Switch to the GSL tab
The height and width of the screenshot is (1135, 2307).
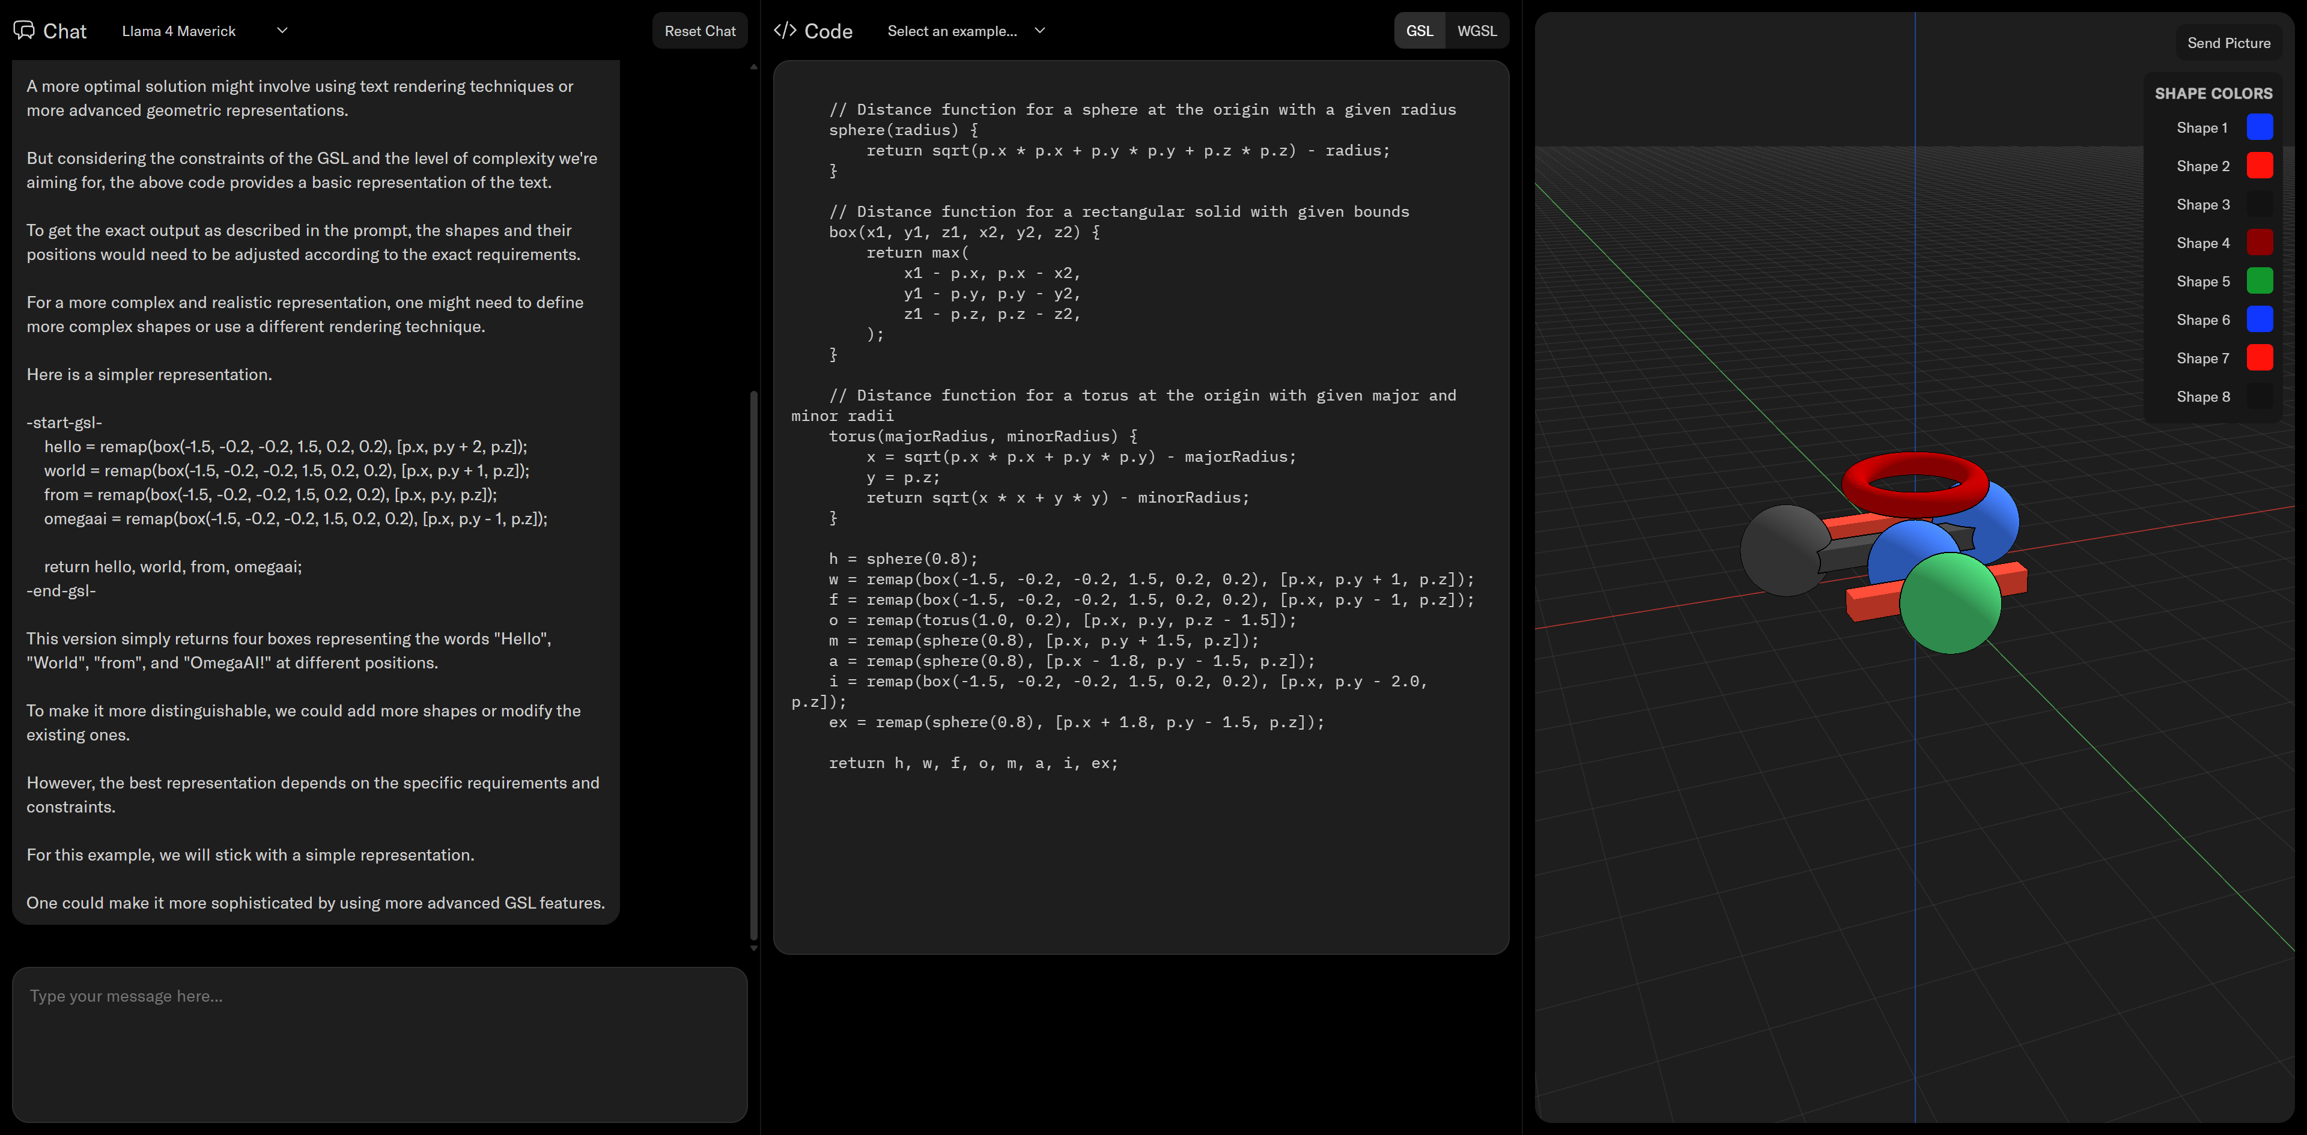click(x=1418, y=31)
